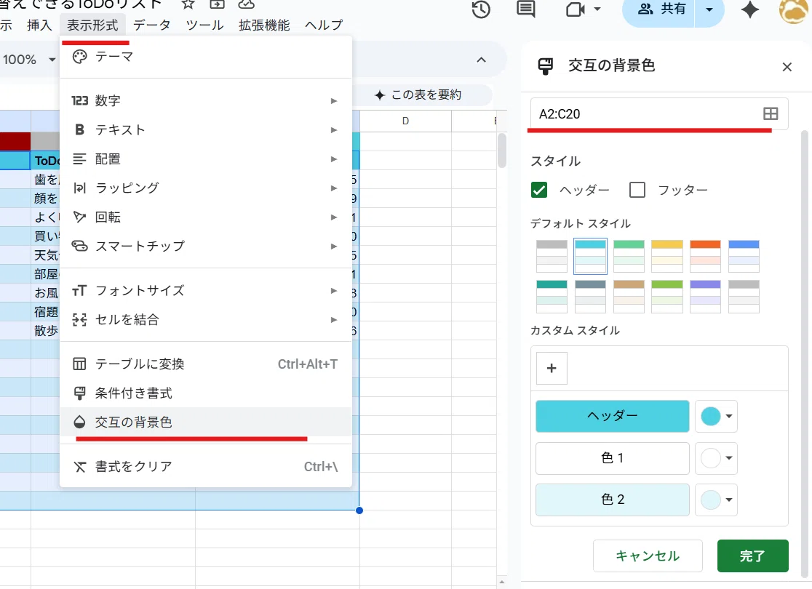Click the 色 2 preview button
The width and height of the screenshot is (812, 589).
[612, 500]
